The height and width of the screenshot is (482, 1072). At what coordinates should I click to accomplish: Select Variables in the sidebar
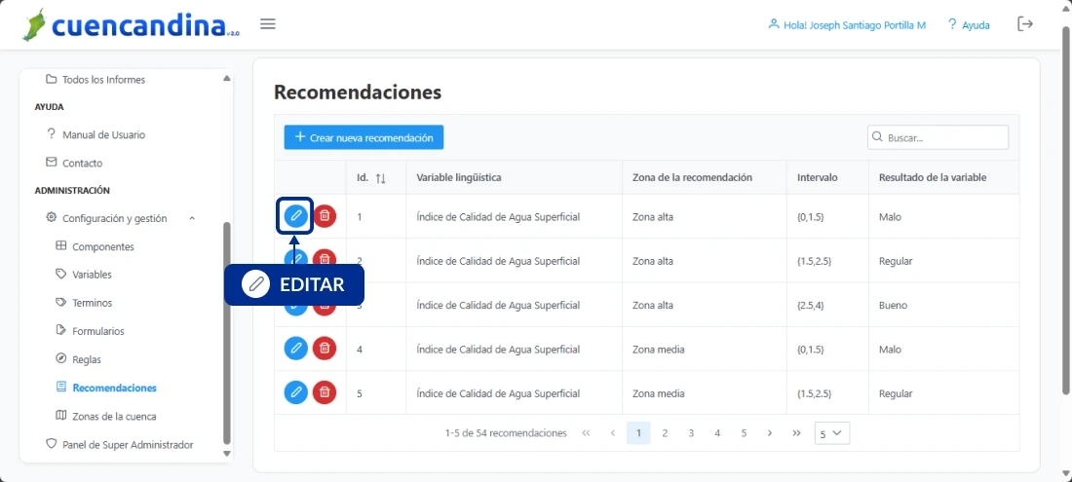92,275
